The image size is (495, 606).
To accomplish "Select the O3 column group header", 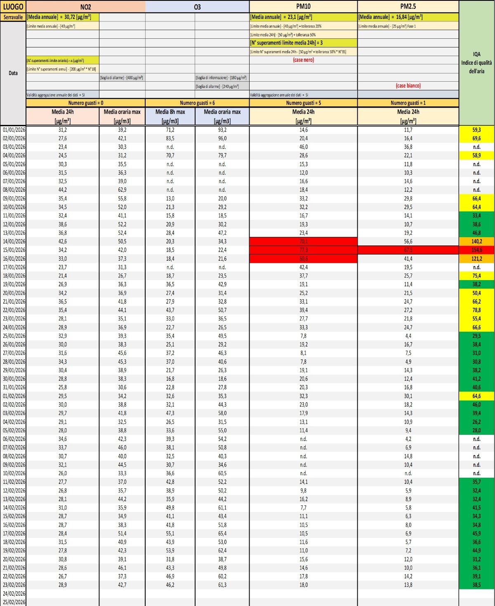I will coord(197,7).
